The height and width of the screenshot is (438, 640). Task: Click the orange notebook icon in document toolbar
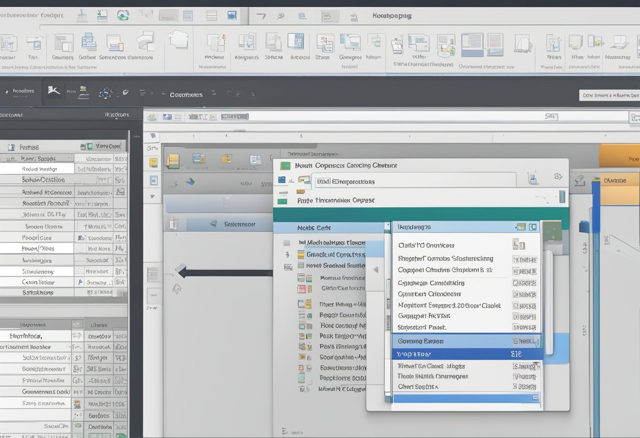172,161
